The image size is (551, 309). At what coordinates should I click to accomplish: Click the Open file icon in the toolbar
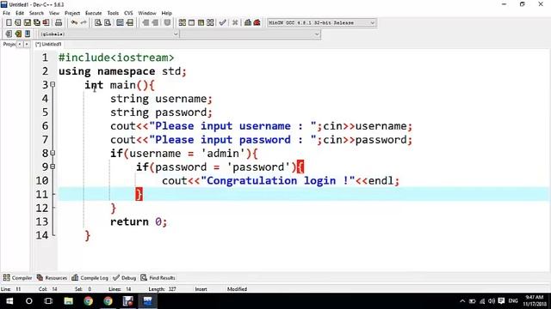pyautogui.click(x=17, y=23)
